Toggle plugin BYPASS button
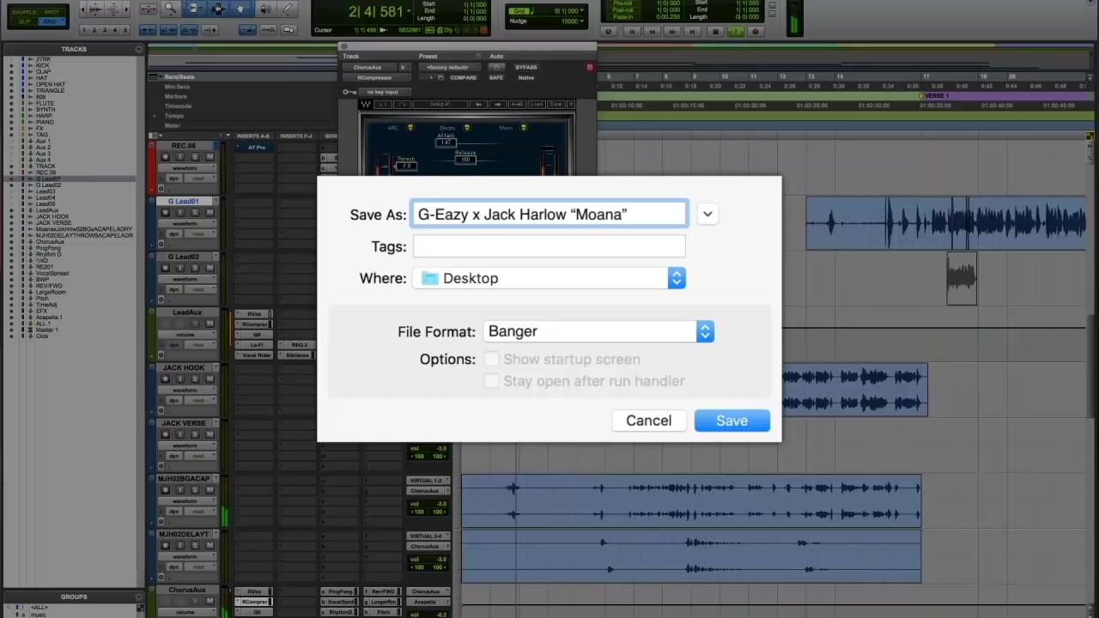1099x618 pixels. (526, 67)
